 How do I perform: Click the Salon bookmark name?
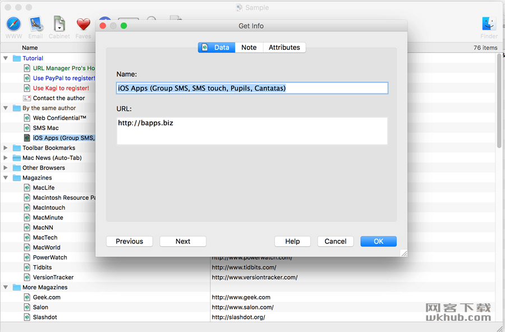[40, 307]
